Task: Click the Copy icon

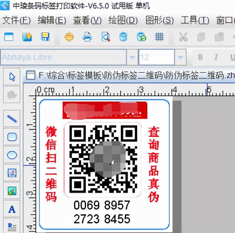Action: (201, 37)
